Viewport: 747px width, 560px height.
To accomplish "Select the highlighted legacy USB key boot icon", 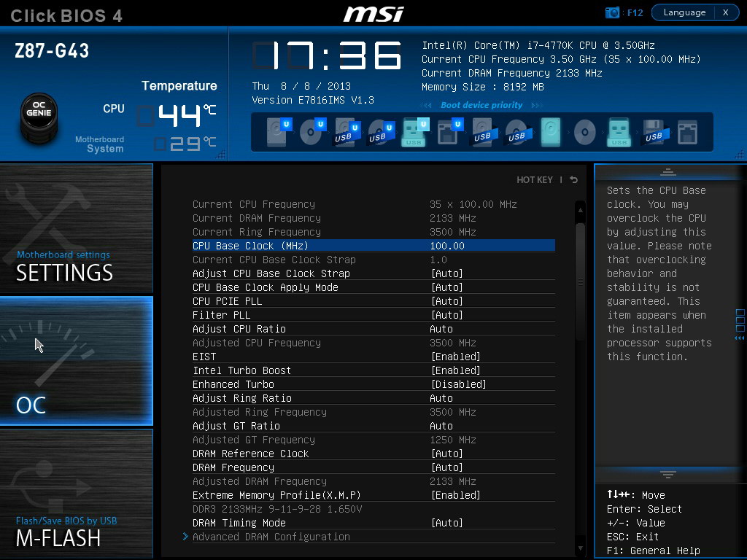I will pyautogui.click(x=619, y=132).
